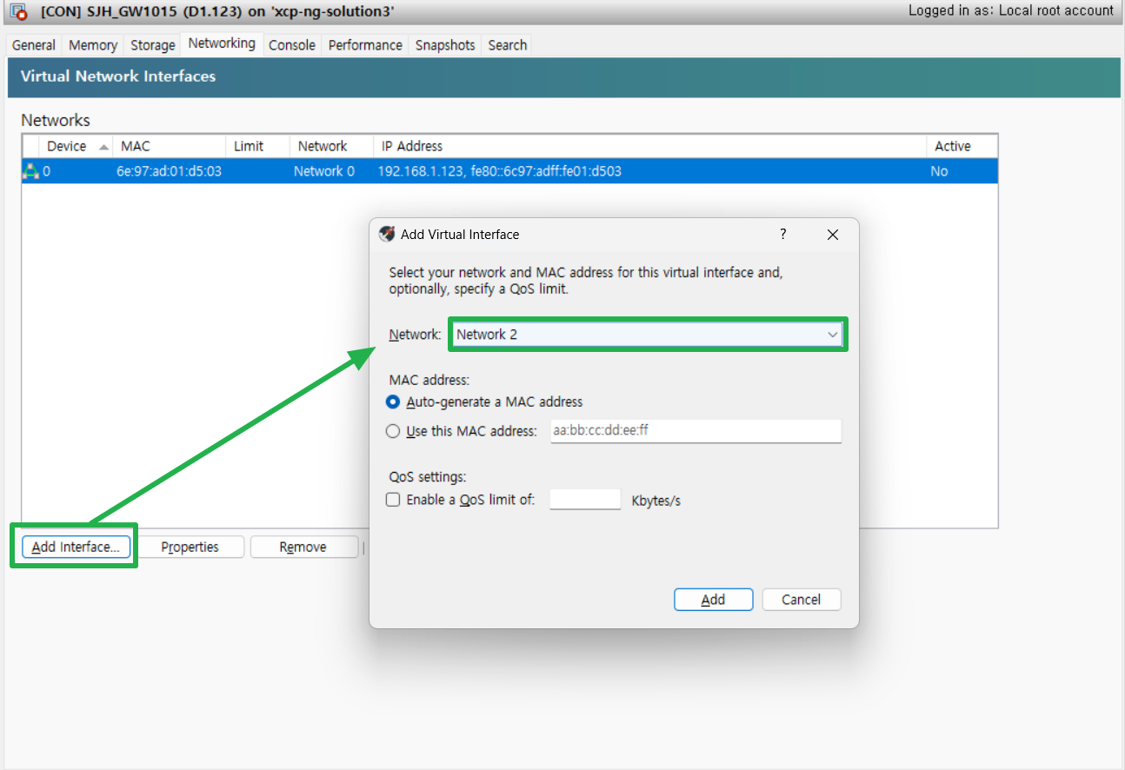Viewport: 1125px width, 770px height.
Task: Open the Storage tab
Action: [x=153, y=45]
